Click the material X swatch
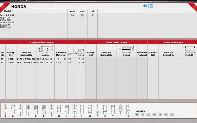 click(166, 115)
